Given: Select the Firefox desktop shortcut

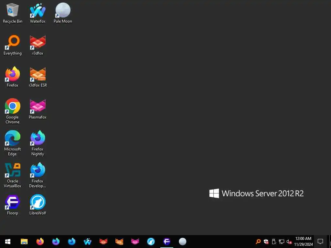Looking at the screenshot, I should click(13, 77).
